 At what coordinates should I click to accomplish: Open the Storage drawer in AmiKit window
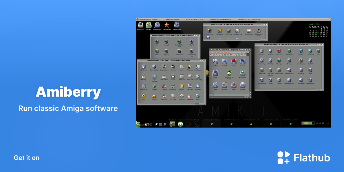click(243, 86)
